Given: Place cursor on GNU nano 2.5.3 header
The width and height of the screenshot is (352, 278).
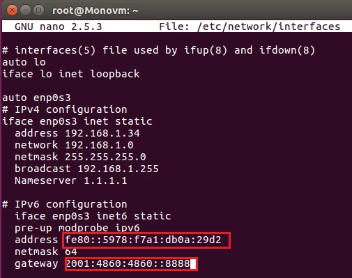Looking at the screenshot, I should (x=59, y=26).
